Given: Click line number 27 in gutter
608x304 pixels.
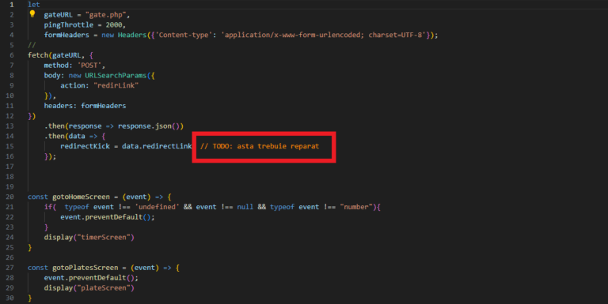Looking at the screenshot, I should tap(9, 268).
